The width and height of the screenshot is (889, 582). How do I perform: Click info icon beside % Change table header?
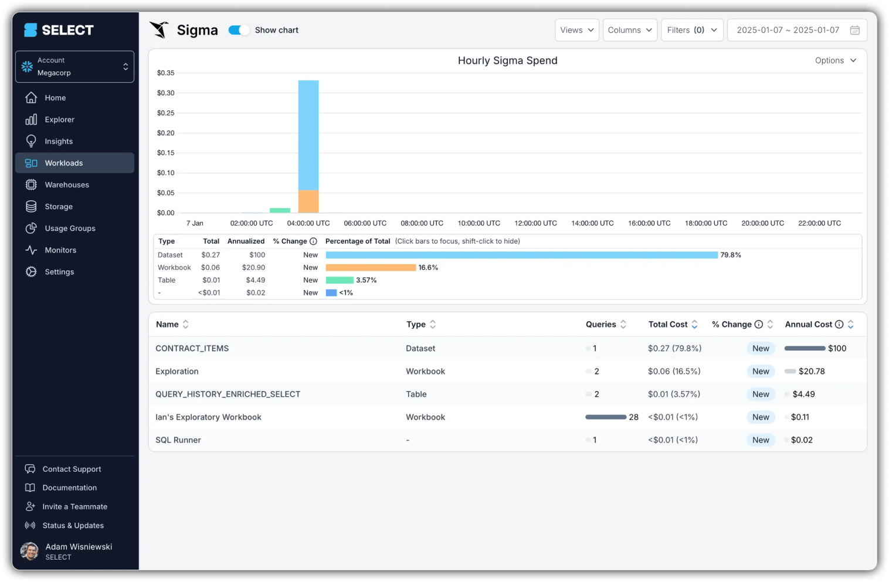click(x=759, y=324)
